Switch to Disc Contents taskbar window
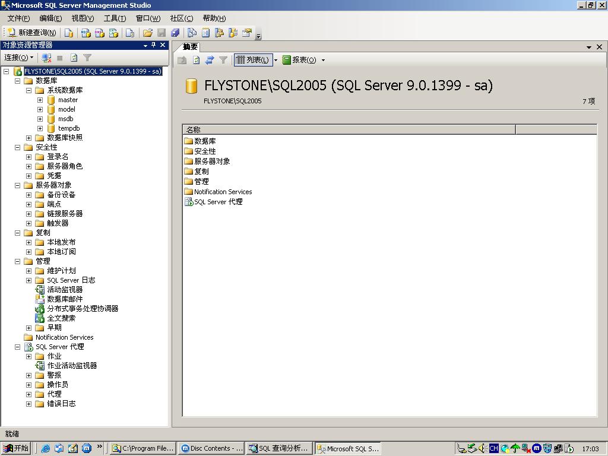The image size is (608, 456). 212,448
